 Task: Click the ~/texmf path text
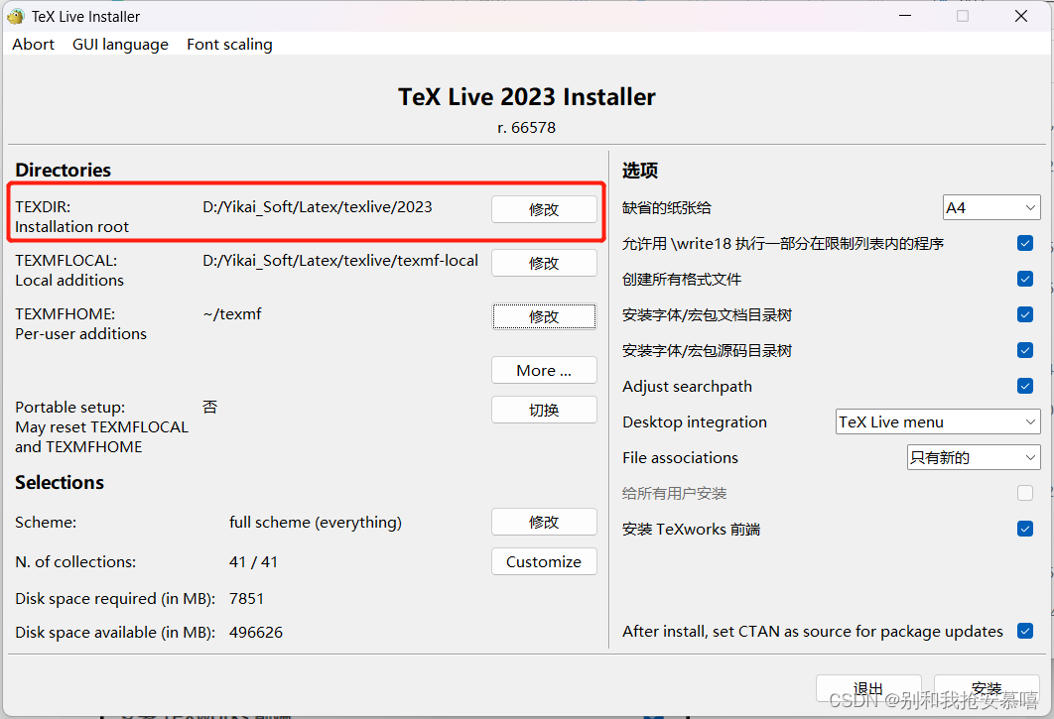[x=232, y=313]
